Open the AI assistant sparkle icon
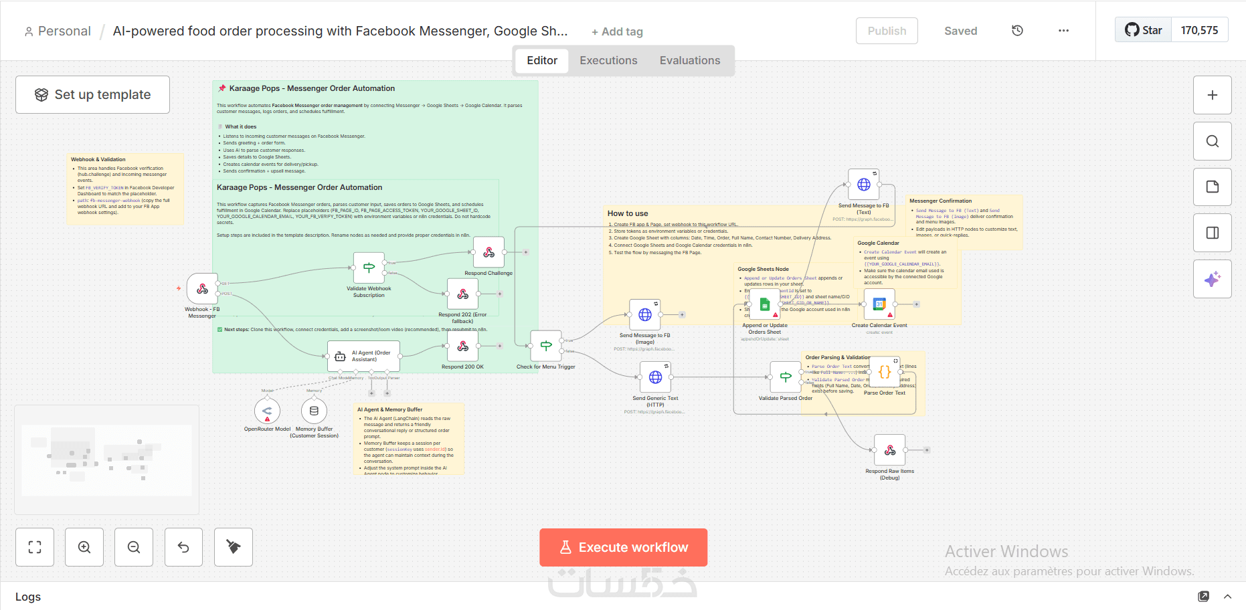This screenshot has height=610, width=1246. 1213,279
